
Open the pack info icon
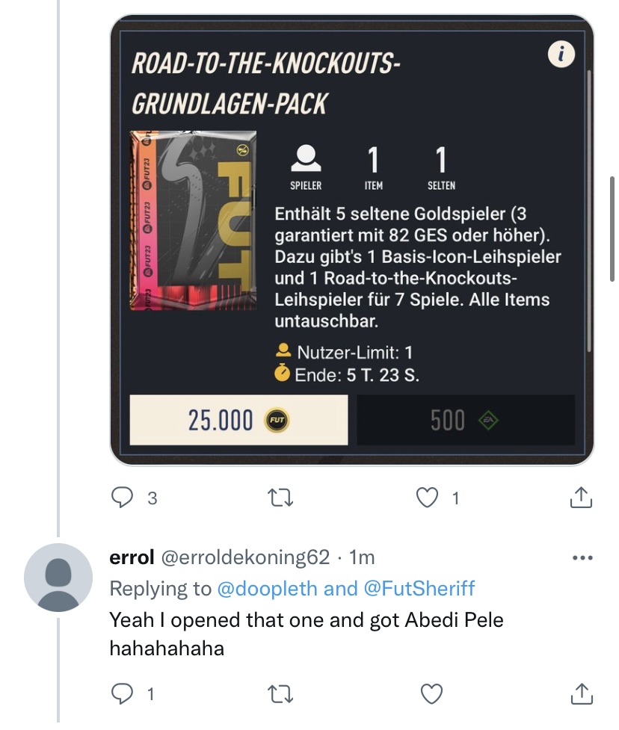tap(561, 55)
